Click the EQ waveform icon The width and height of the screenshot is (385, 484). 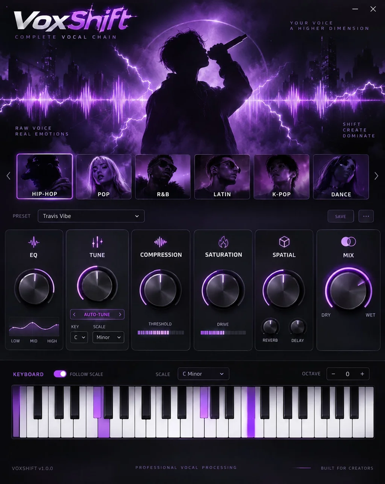click(34, 242)
